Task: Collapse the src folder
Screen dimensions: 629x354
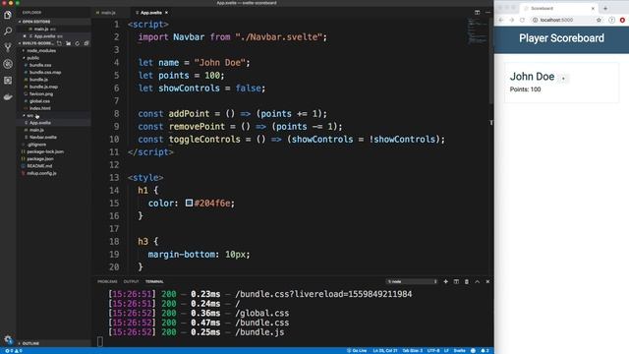Action: point(30,116)
